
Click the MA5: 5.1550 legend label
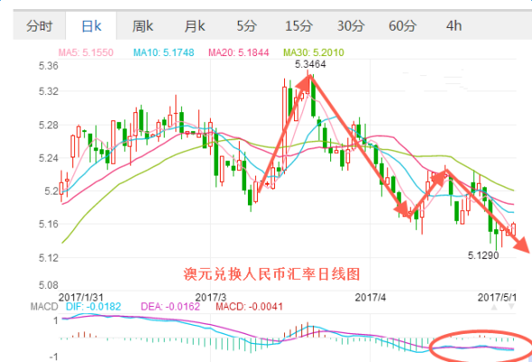coord(86,52)
